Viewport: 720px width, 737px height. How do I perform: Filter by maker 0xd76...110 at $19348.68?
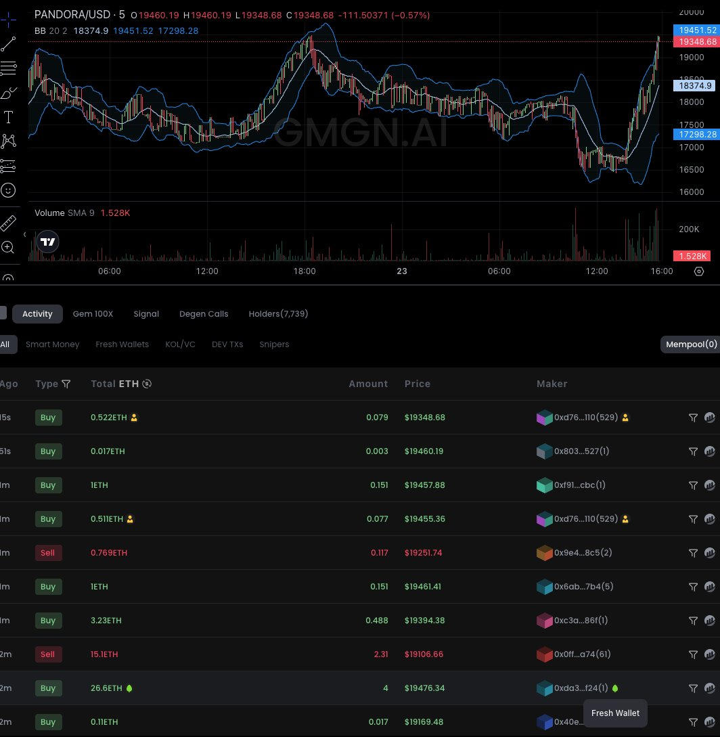click(x=693, y=418)
